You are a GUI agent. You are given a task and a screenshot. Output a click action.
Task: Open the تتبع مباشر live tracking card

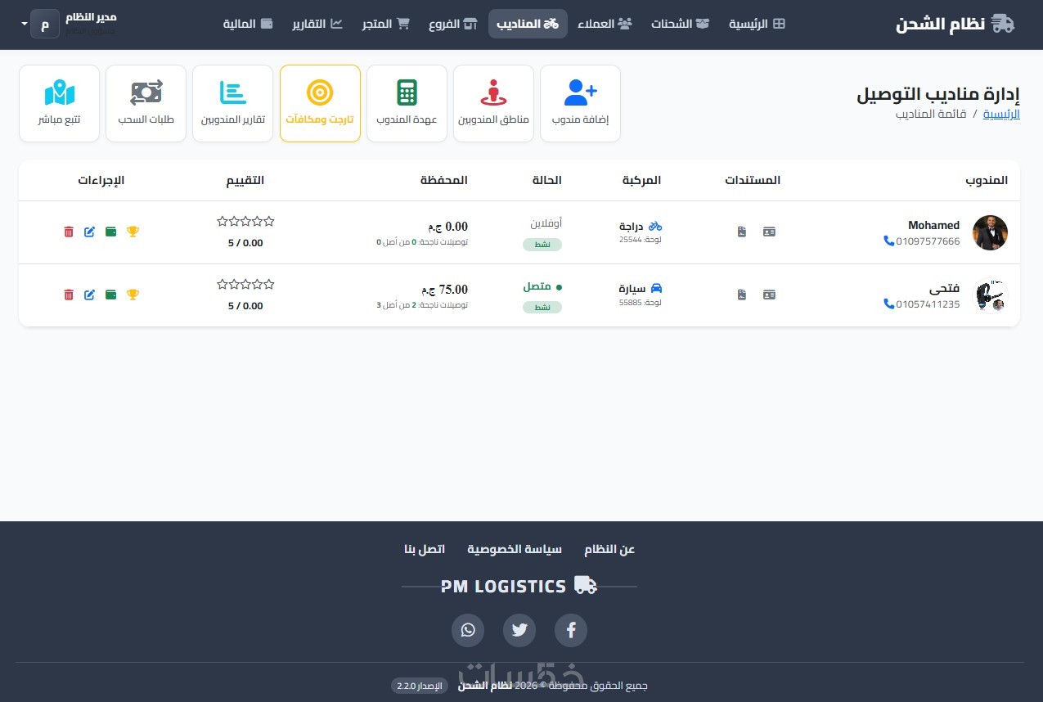coord(59,103)
